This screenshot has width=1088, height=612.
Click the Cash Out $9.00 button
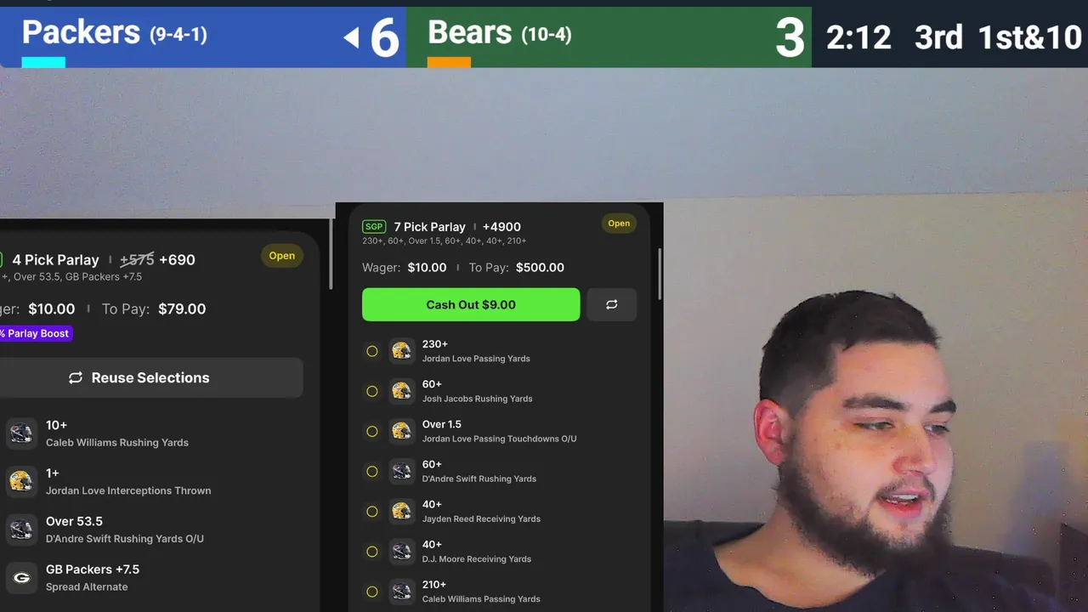471,304
